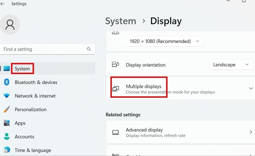Click the Apps icon in sidebar
The width and height of the screenshot is (255, 156).
7,123
